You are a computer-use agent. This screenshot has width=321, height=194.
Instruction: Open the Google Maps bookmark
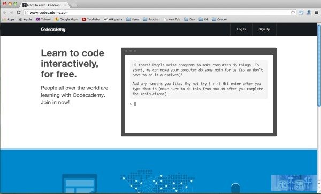[66, 19]
